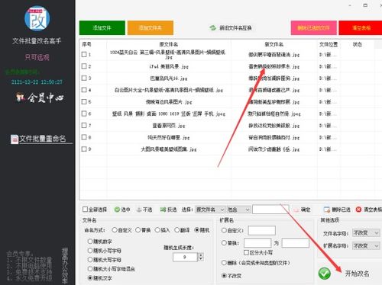Choose the 随机汉字 radio option
The height and width of the screenshot is (285, 382).
[x=90, y=278]
